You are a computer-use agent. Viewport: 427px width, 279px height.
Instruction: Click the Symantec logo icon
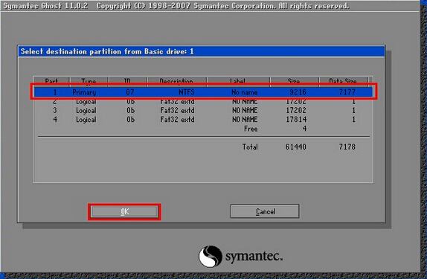[x=210, y=257]
